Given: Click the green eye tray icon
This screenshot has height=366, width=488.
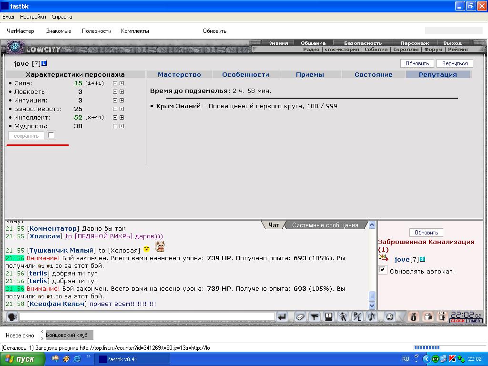Looking at the screenshot, I should coord(436,359).
